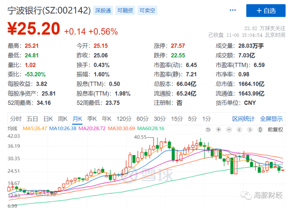Image resolution: width=292 pixels, height=208 pixels.
Task: Click the 市净率 value 0.98
Action: pyautogui.click(x=244, y=74)
